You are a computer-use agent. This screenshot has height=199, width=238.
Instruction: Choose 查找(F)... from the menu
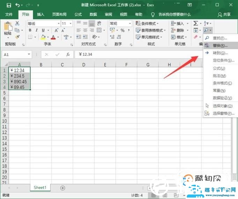221,38
